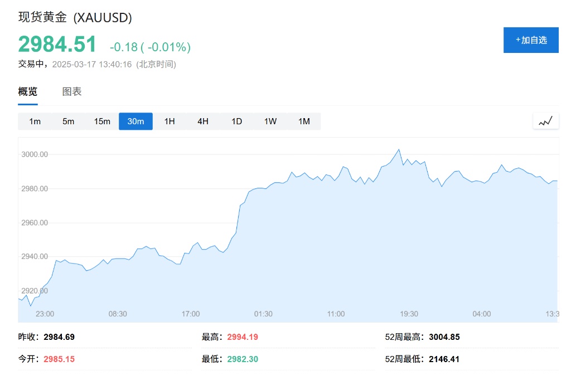The height and width of the screenshot is (385, 571).
Task: Click the 昨收 value 2984.69
Action: (59, 337)
